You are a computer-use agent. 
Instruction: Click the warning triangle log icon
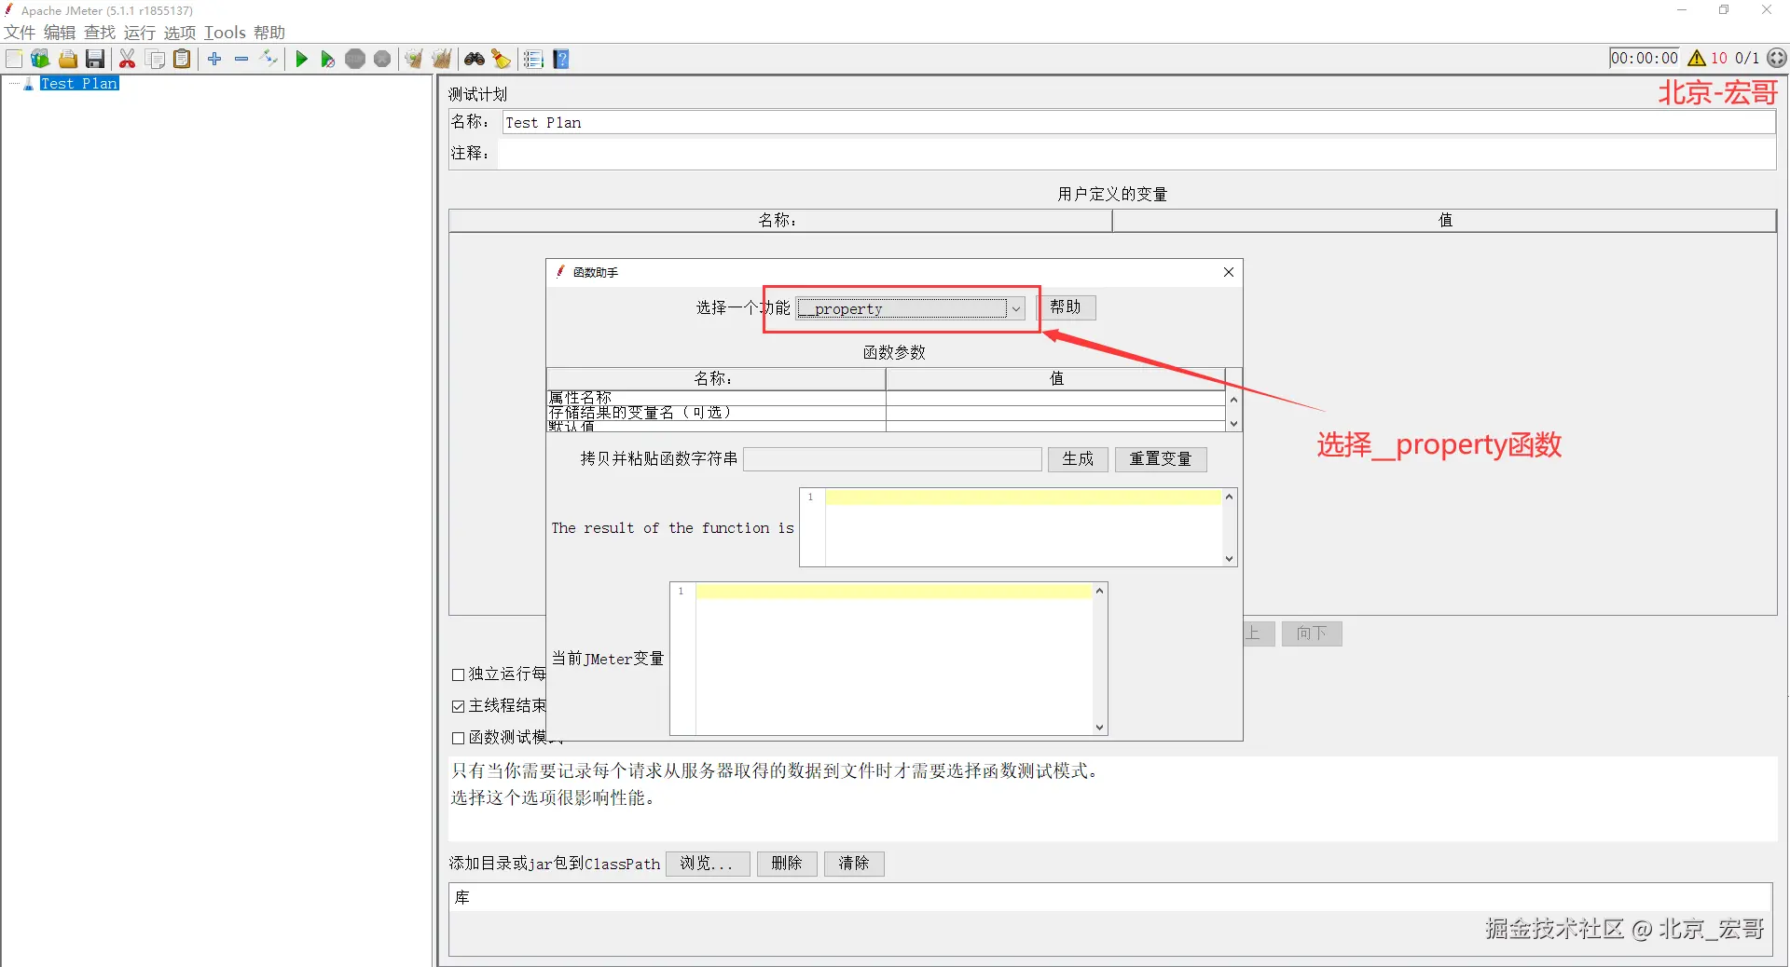(1697, 58)
